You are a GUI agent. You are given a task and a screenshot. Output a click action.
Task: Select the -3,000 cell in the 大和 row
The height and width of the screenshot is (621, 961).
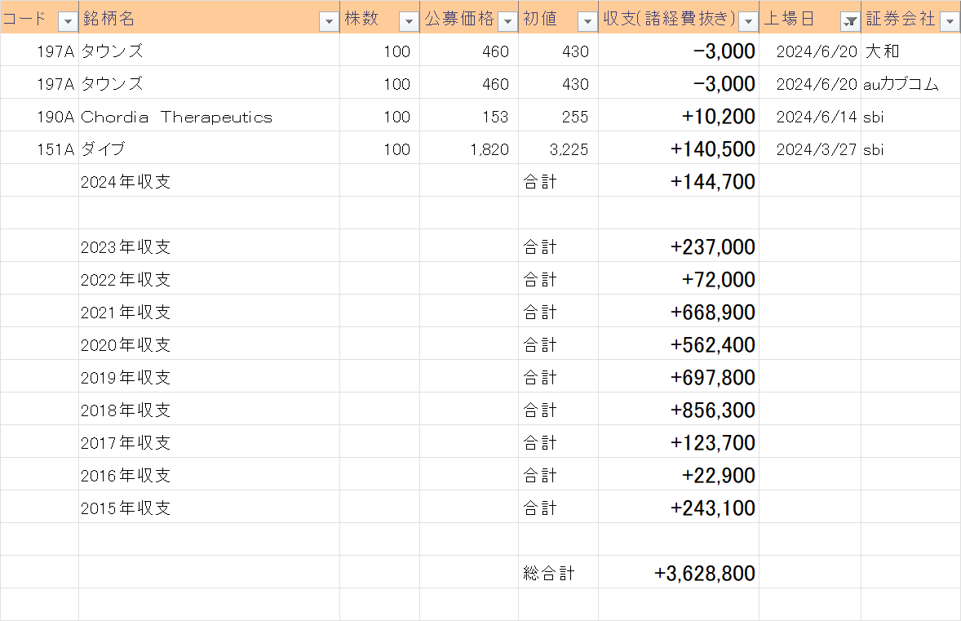coord(679,51)
